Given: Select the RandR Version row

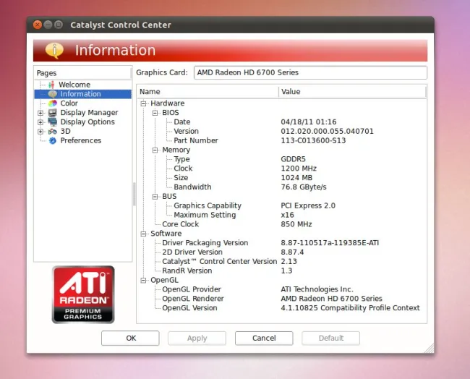Looking at the screenshot, I should [x=282, y=271].
